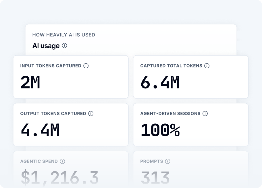
Task: Click the AGENT-DRIVEN SESSIONS label
Action: 170,114
